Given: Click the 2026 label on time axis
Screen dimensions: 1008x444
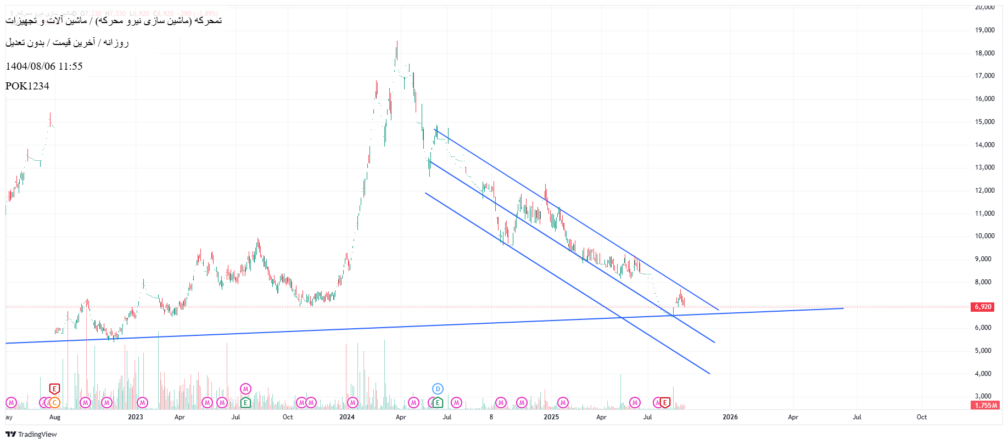Looking at the screenshot, I should 730,417.
